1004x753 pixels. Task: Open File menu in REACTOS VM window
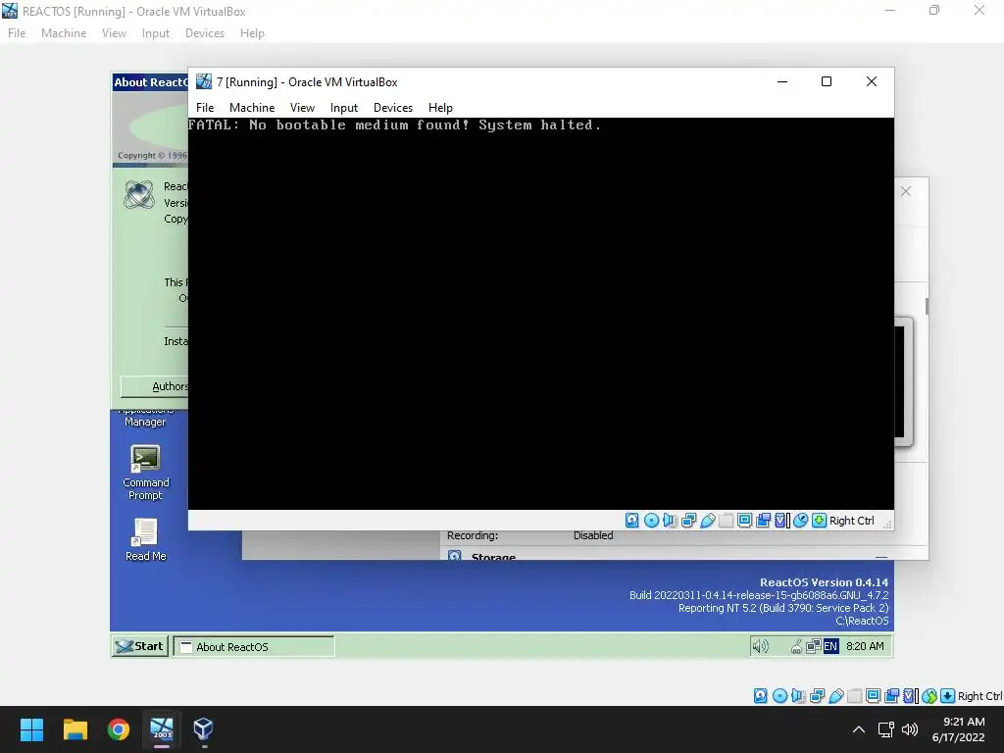(x=17, y=33)
